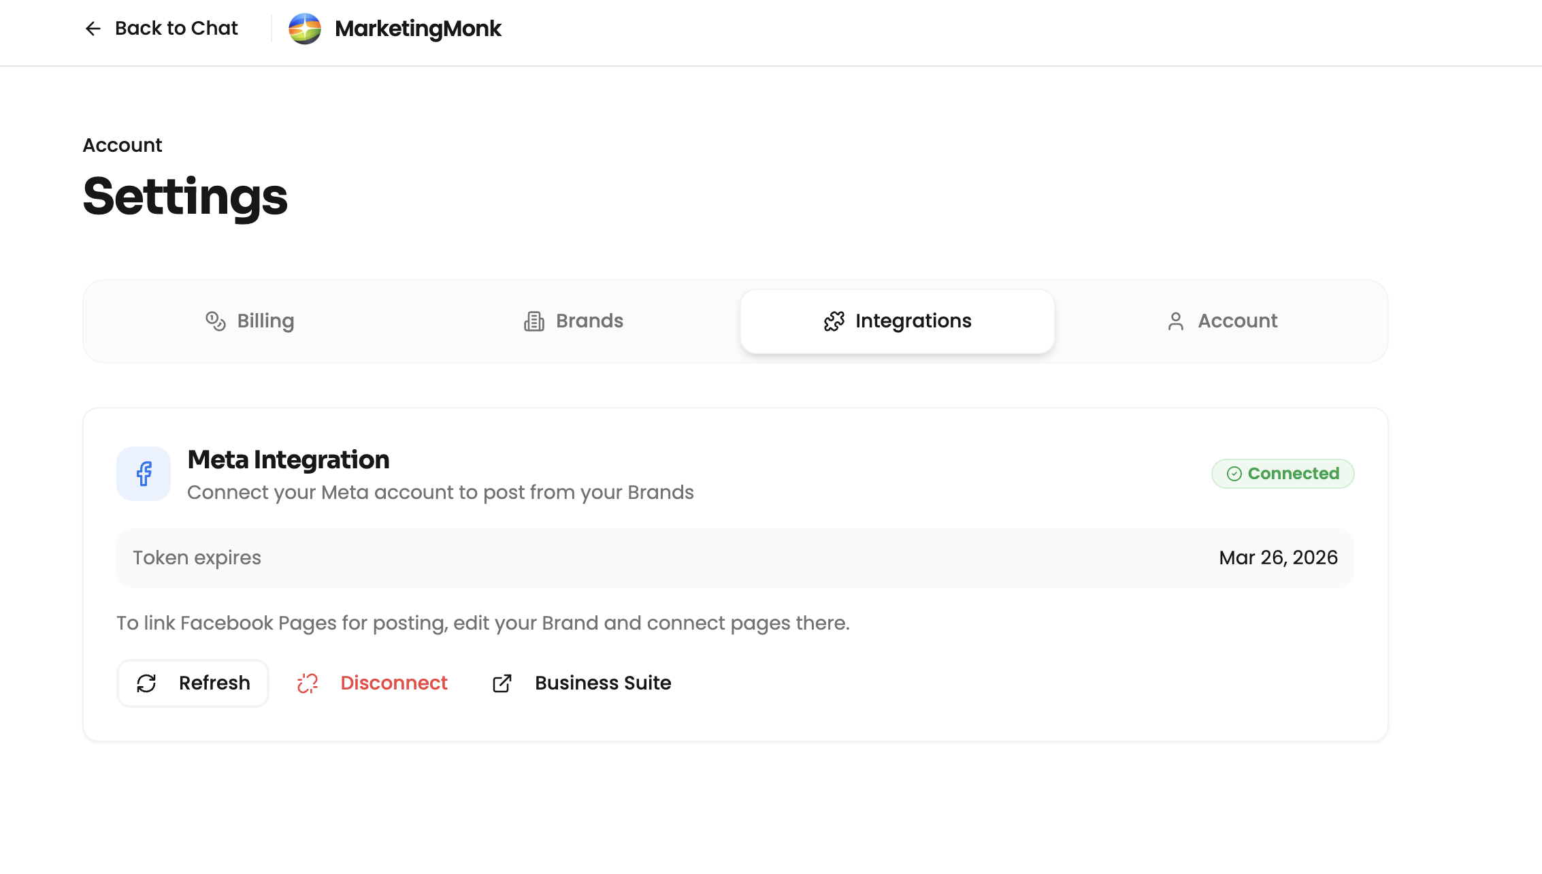
Task: Click the Connected status badge
Action: (1282, 473)
